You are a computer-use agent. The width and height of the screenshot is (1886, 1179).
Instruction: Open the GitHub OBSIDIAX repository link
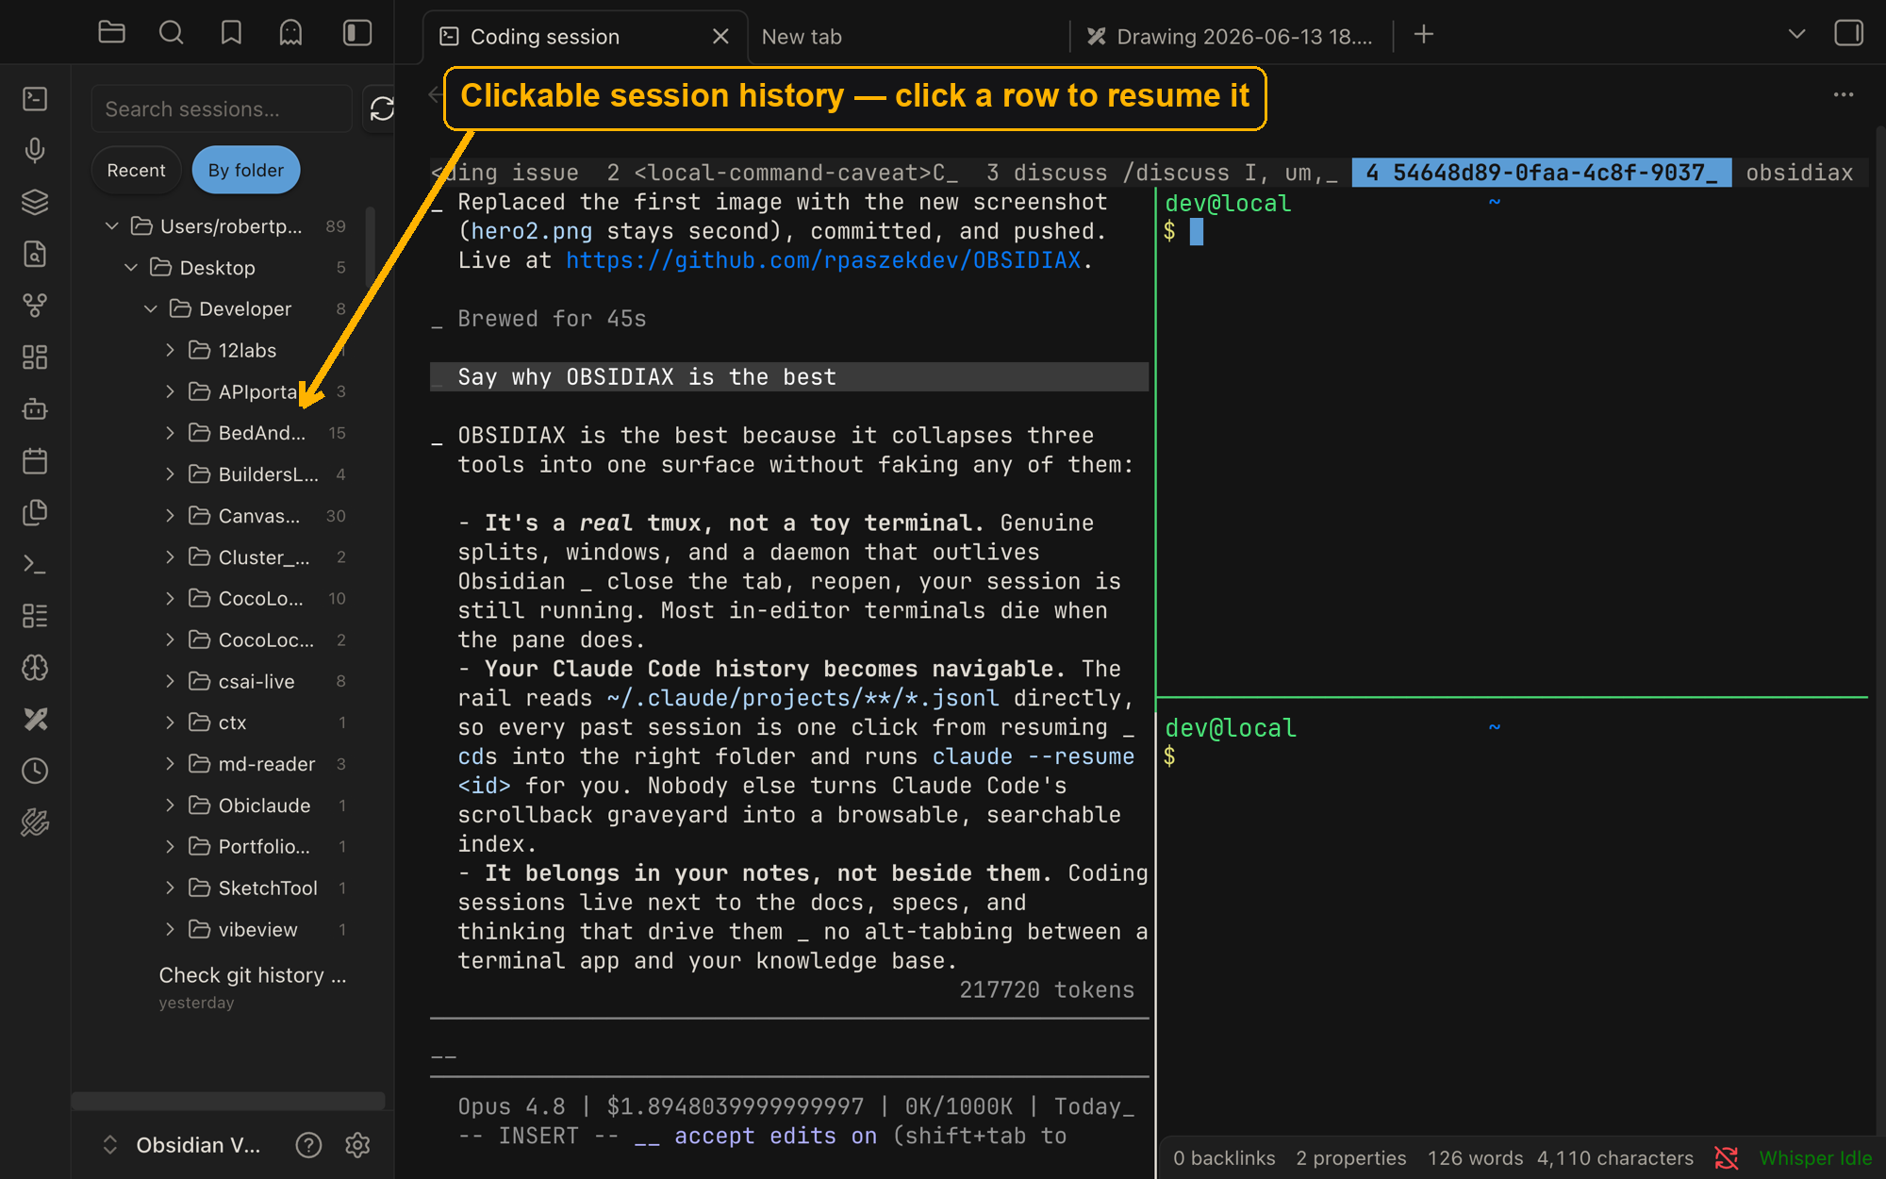tap(823, 260)
